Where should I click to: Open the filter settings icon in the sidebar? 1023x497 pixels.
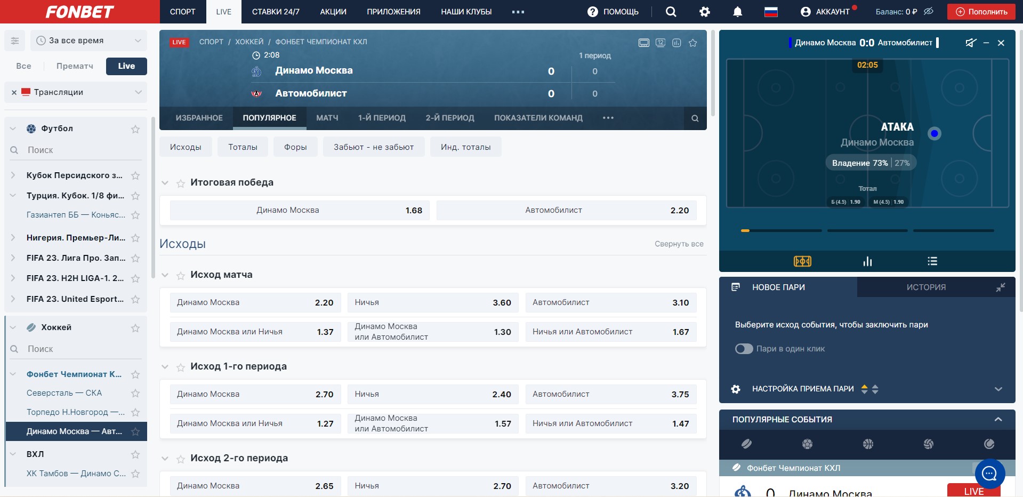(x=15, y=41)
